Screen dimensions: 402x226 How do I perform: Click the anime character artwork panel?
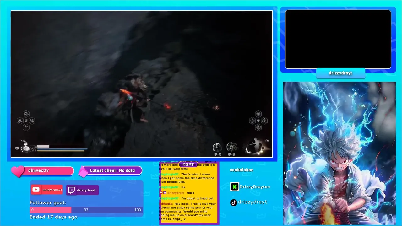tap(339, 153)
